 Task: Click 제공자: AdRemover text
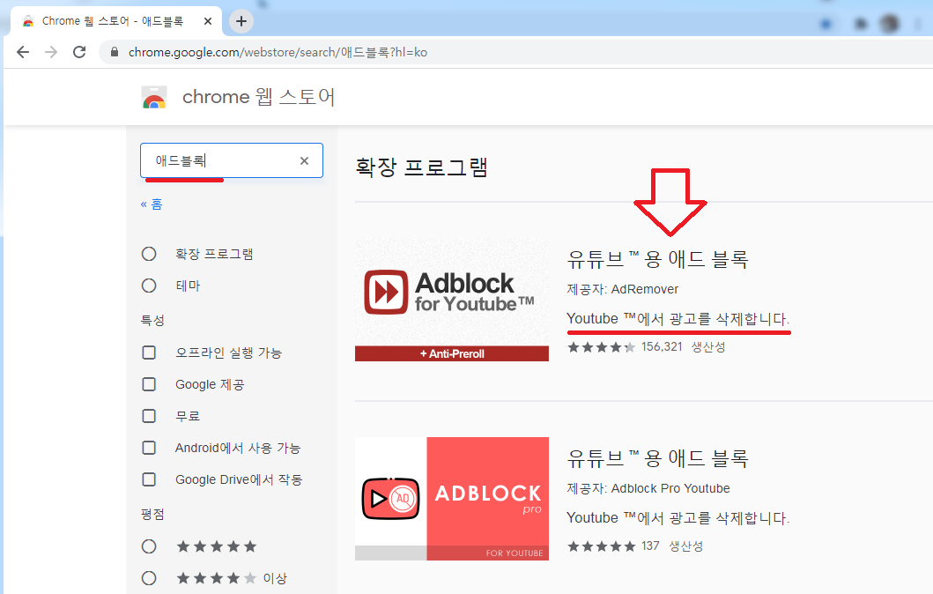pyautogui.click(x=622, y=289)
